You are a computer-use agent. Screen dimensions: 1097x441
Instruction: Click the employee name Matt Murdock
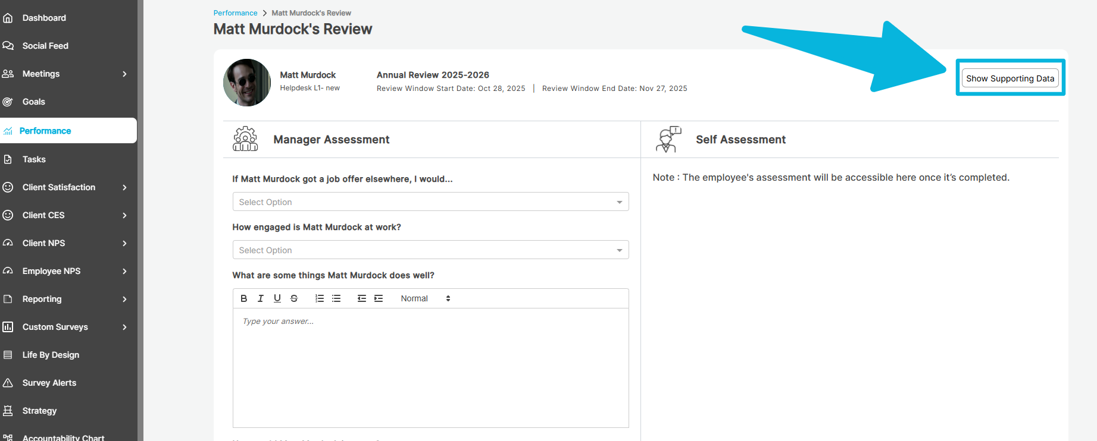[308, 75]
